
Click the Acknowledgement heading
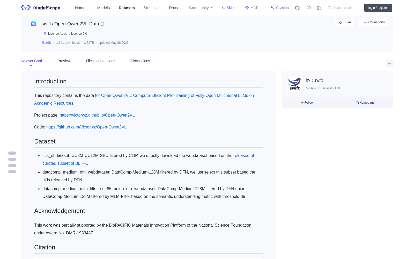pos(60,211)
